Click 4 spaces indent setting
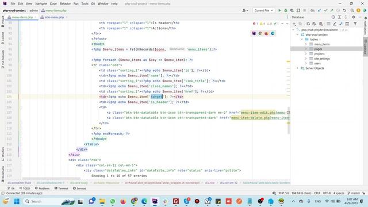The width and height of the screenshot is (368, 207). [x=339, y=193]
